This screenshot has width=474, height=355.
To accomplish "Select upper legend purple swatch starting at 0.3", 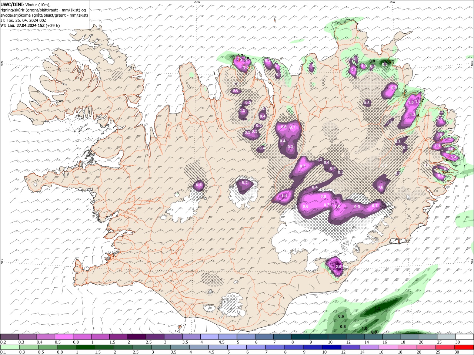I will point(28,337).
